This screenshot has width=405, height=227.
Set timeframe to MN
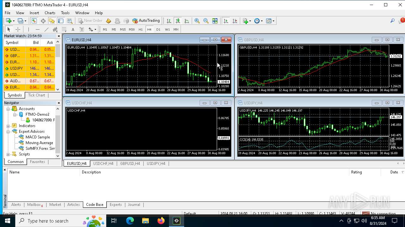(x=176, y=29)
